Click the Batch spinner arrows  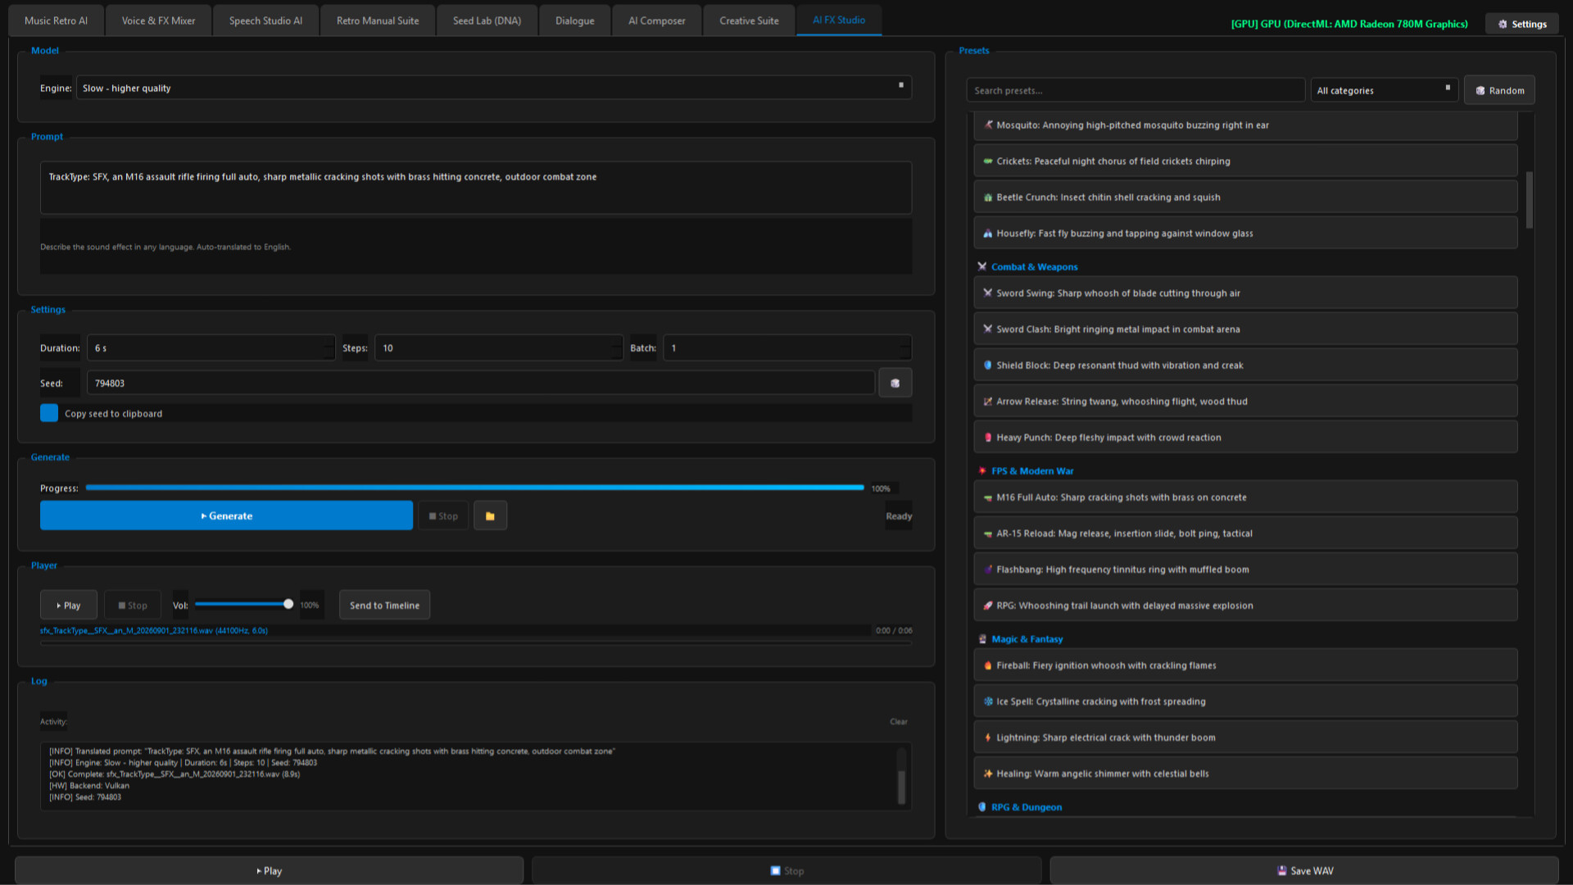[904, 347]
